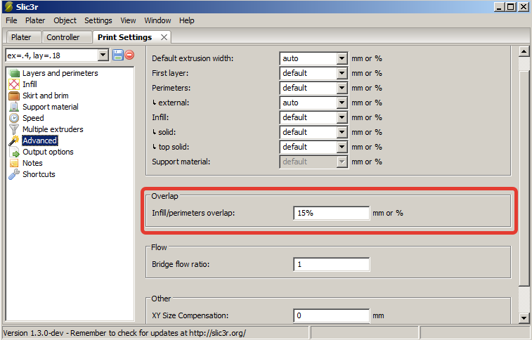Click the scrollbar up arrow

point(524,51)
